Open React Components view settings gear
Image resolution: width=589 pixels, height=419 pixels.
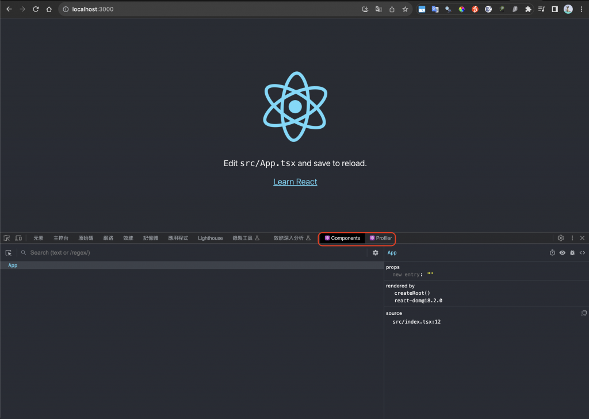(x=375, y=253)
